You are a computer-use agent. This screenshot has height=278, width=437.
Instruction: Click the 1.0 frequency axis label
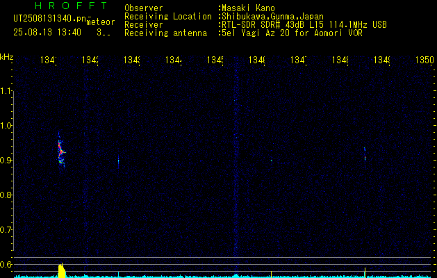[6, 126]
